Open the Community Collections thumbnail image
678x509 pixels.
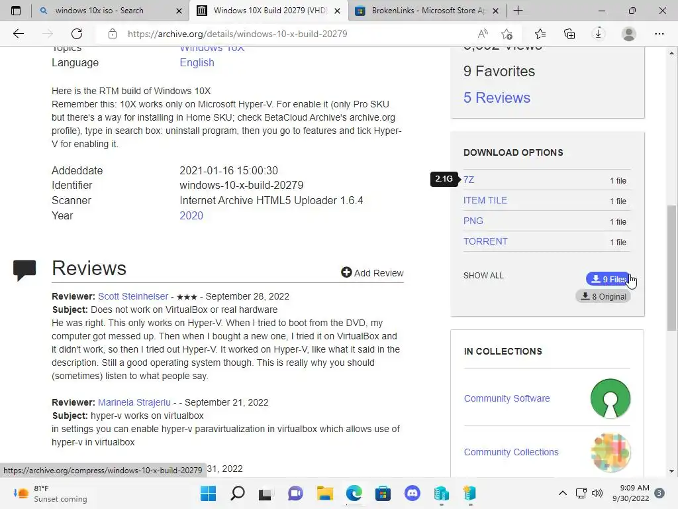[610, 452]
